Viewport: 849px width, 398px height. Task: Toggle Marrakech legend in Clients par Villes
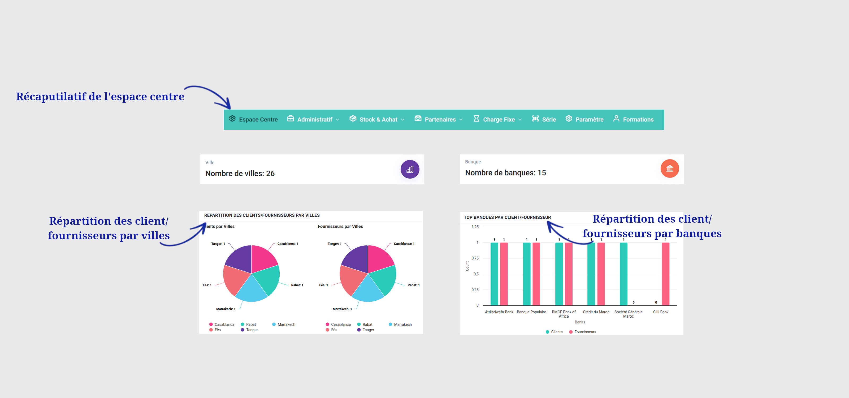tap(284, 325)
